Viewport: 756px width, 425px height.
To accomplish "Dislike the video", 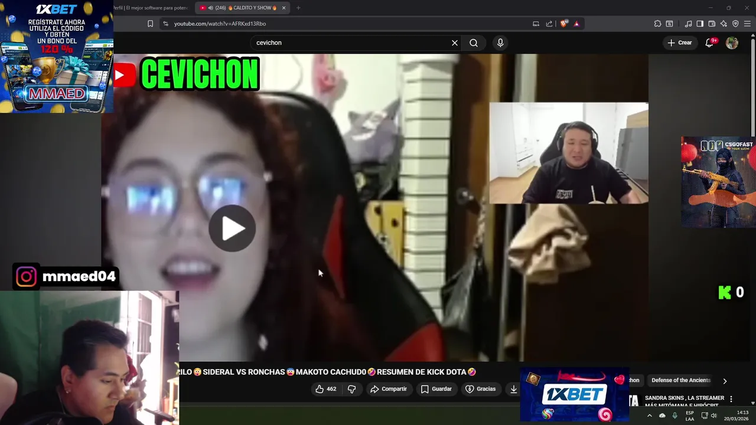I will (352, 389).
